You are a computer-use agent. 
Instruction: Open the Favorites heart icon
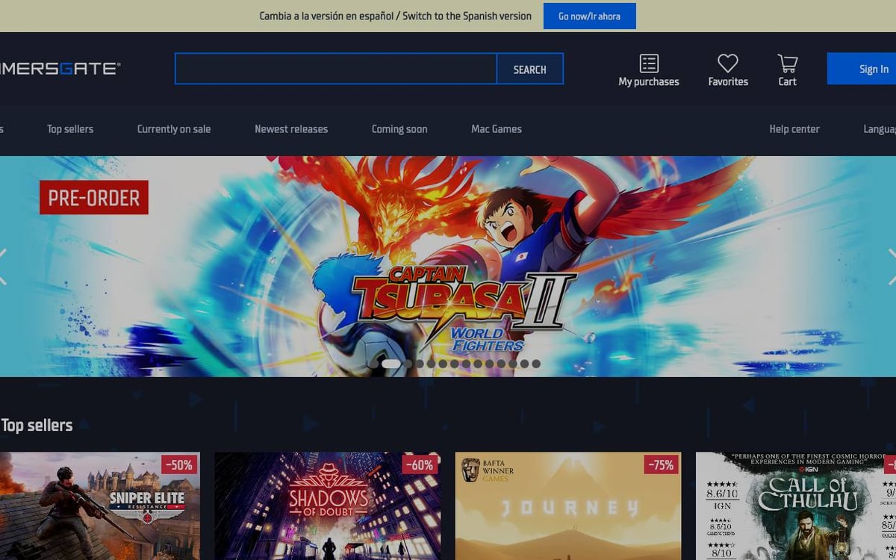tap(728, 63)
